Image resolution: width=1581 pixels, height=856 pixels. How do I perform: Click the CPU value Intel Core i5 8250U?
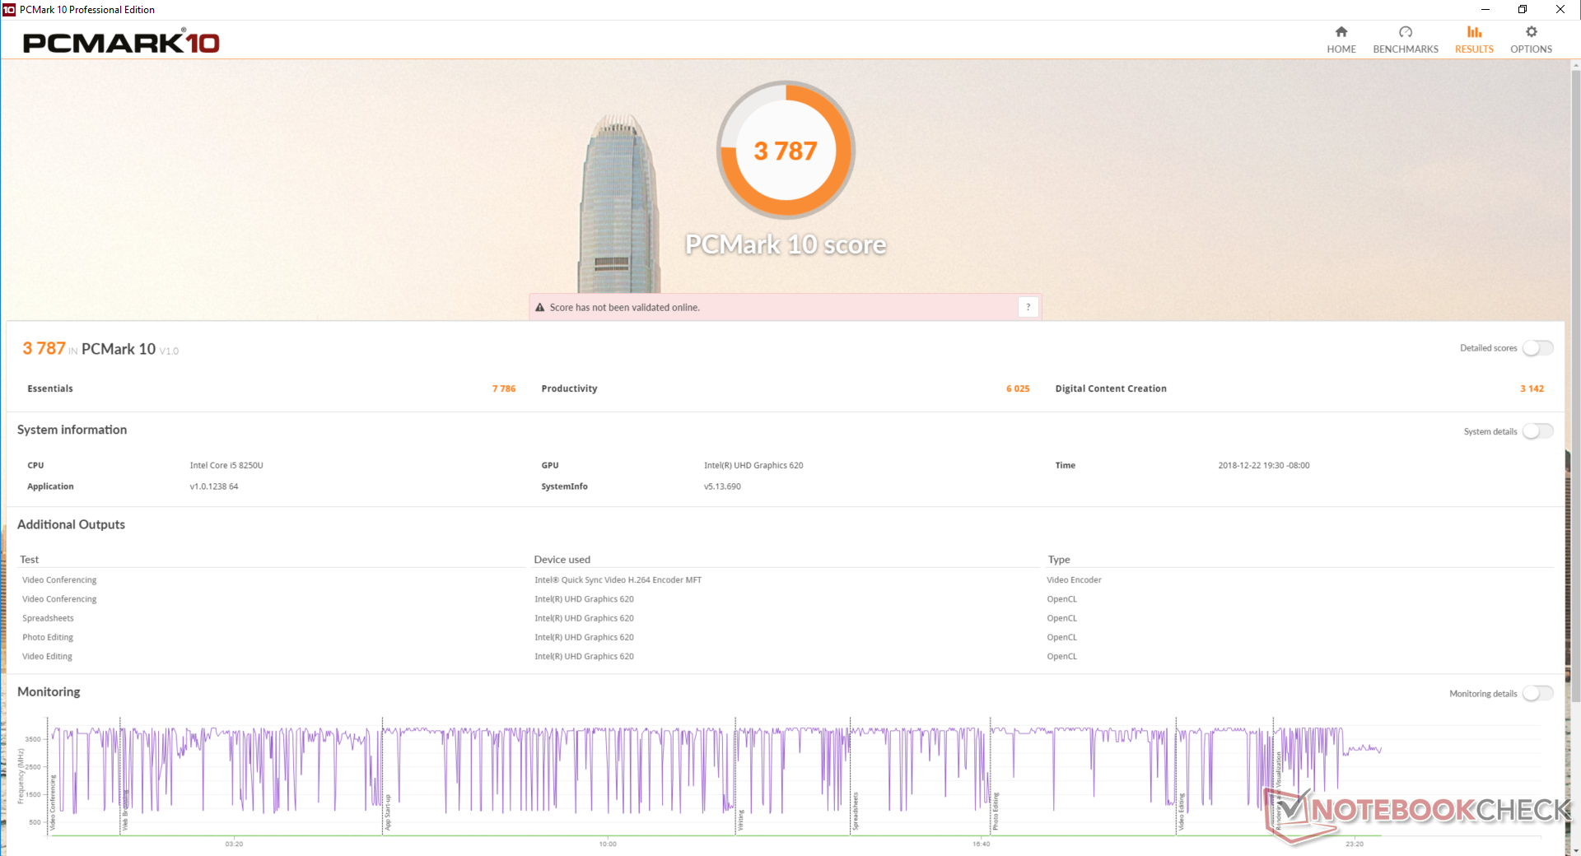pos(226,465)
